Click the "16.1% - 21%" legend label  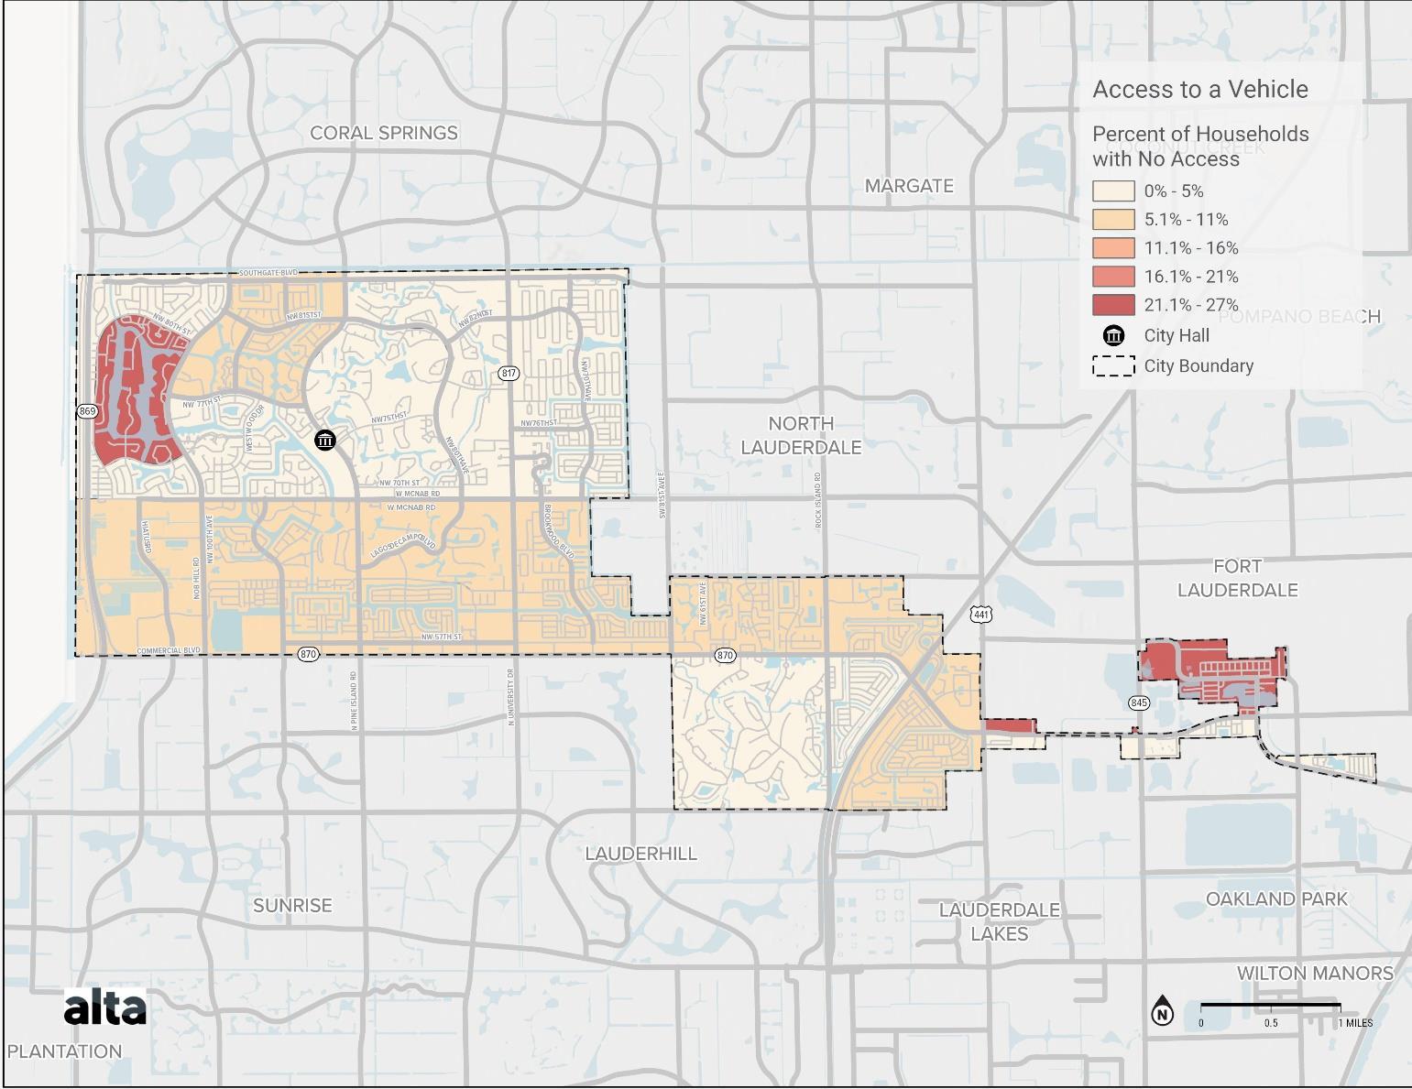coord(1191,277)
